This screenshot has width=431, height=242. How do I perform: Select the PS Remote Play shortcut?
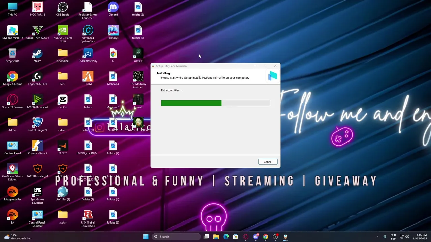88,56
